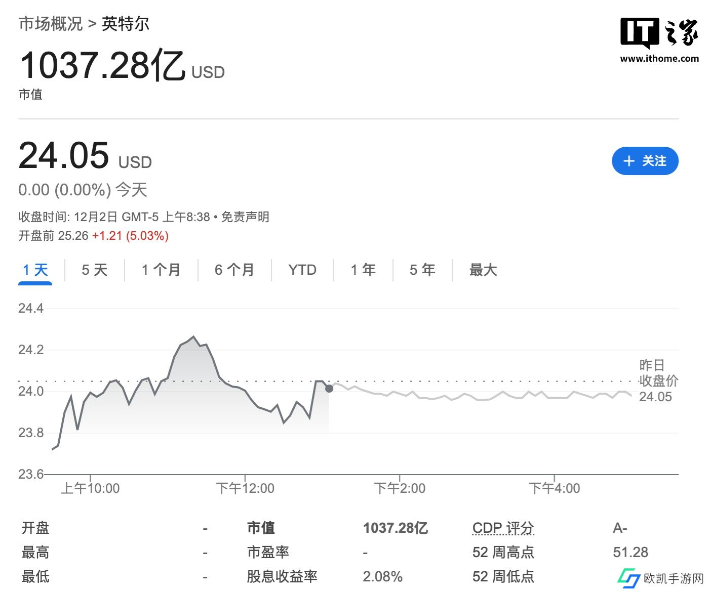The height and width of the screenshot is (591, 711).
Task: Click the gray price marker dot on chart
Action: [329, 389]
